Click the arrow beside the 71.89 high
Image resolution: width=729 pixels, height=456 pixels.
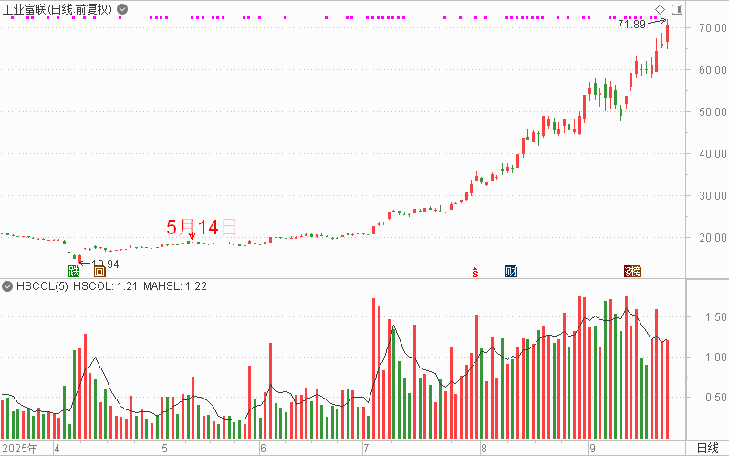point(658,22)
